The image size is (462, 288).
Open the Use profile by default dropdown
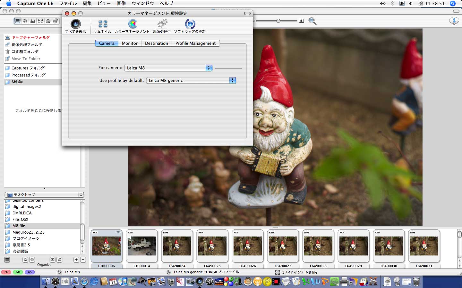191,80
